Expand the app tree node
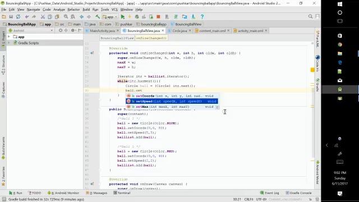359x202 pixels. [x=9, y=36]
